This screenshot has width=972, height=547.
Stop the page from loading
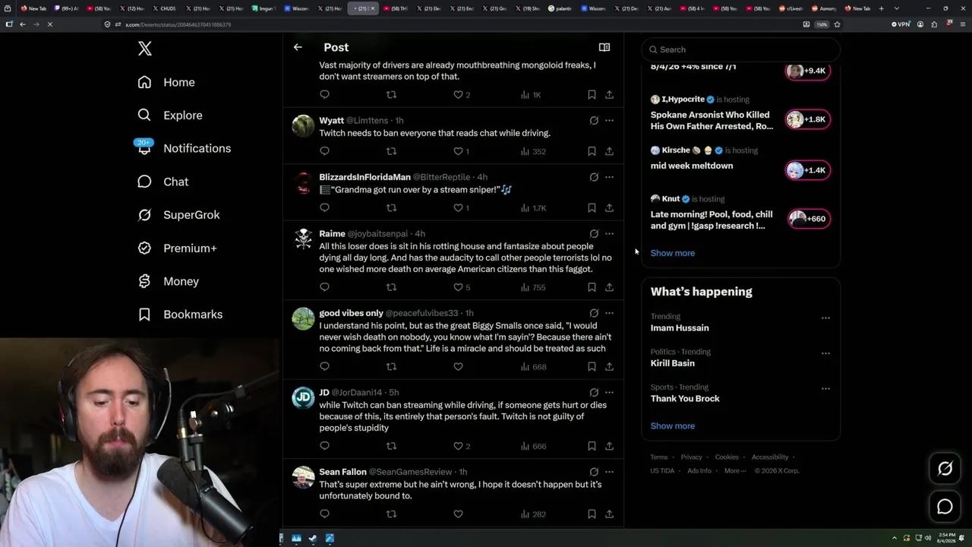pos(49,24)
